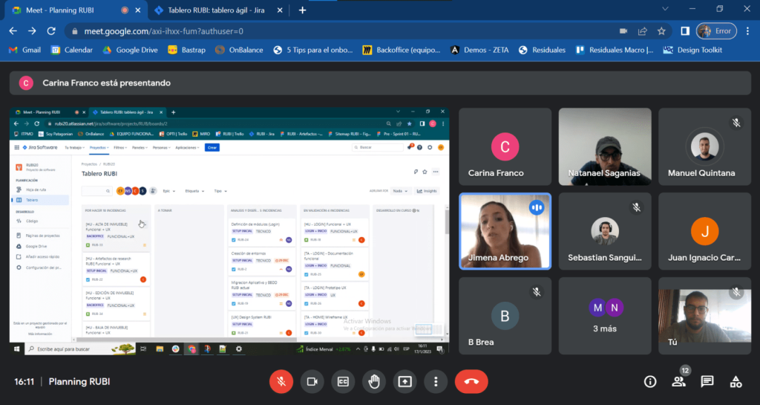The image size is (760, 405).
Task: Go forward in browser history
Action: tap(32, 31)
